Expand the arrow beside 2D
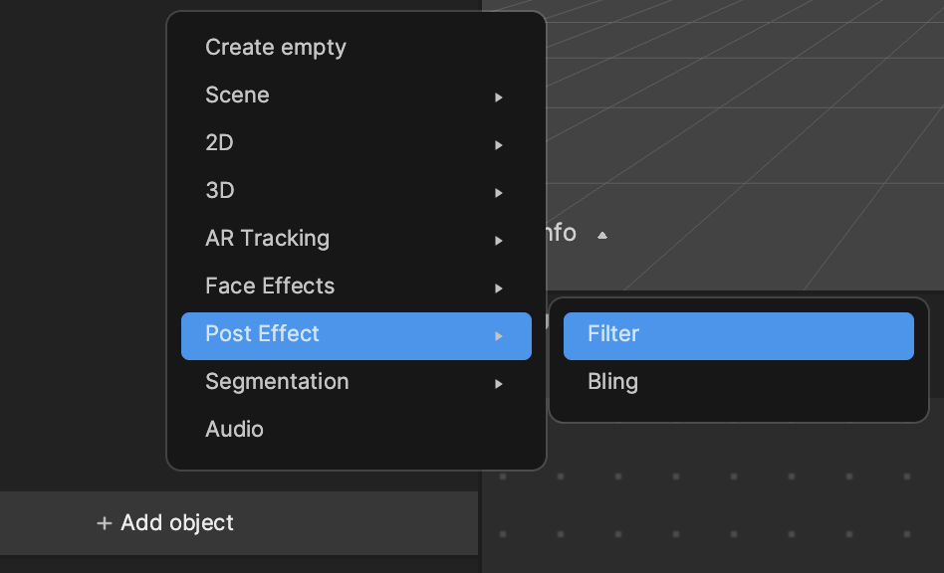 click(499, 145)
